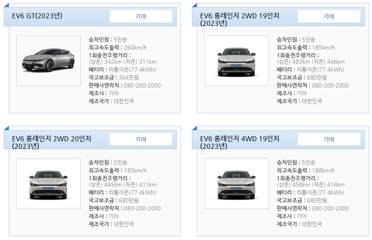372x240 pixels.
Task: Click 680만원 subsidy on 4WD 19인치 card
Action: [x=317, y=200]
